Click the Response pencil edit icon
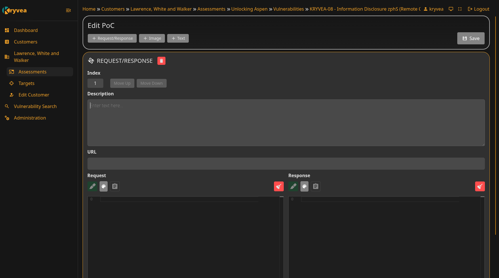499x278 pixels. pos(293,186)
